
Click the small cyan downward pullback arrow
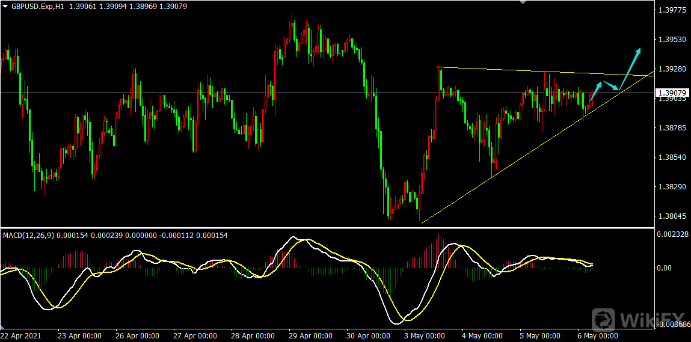click(611, 85)
